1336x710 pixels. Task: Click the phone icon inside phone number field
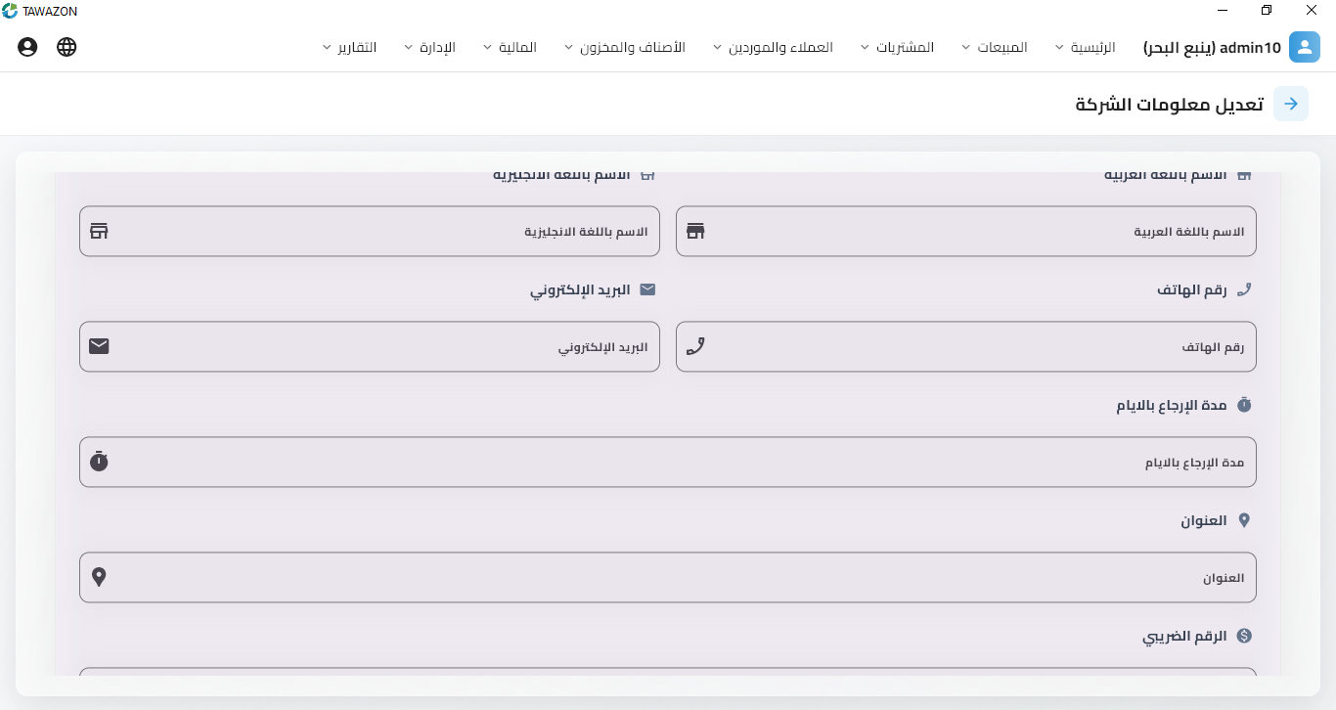click(695, 346)
